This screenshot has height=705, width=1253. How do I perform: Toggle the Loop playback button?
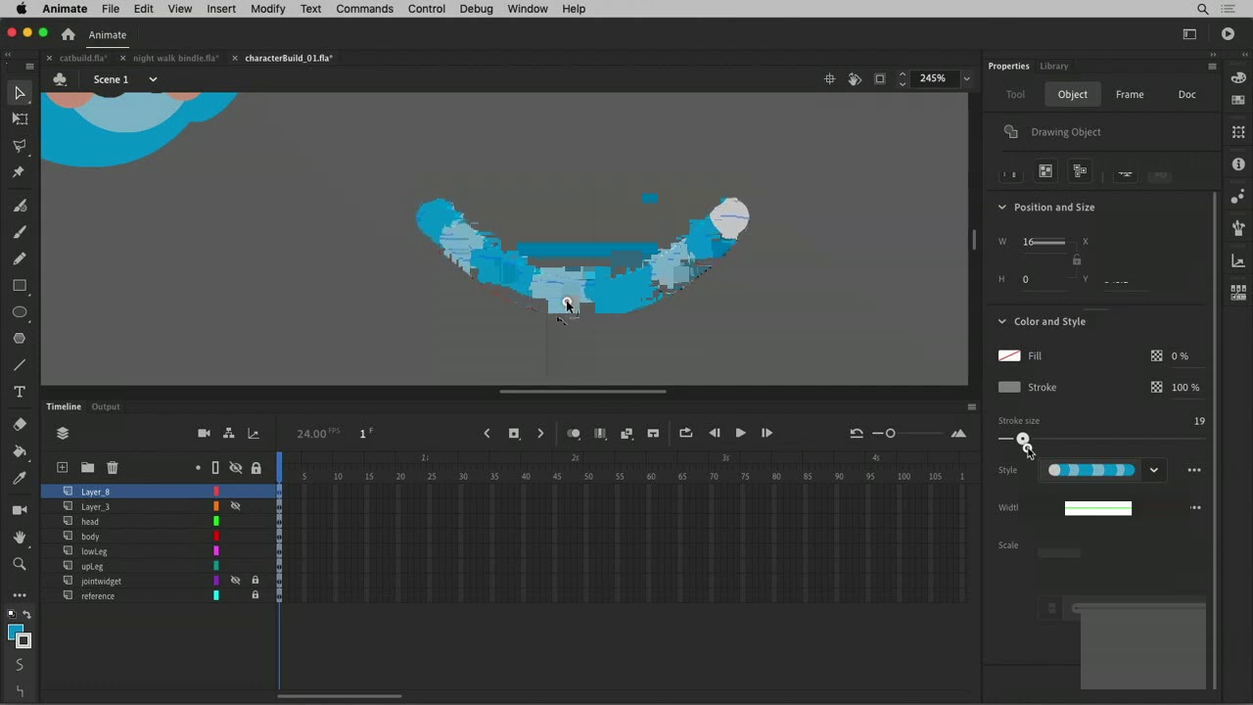click(x=685, y=433)
